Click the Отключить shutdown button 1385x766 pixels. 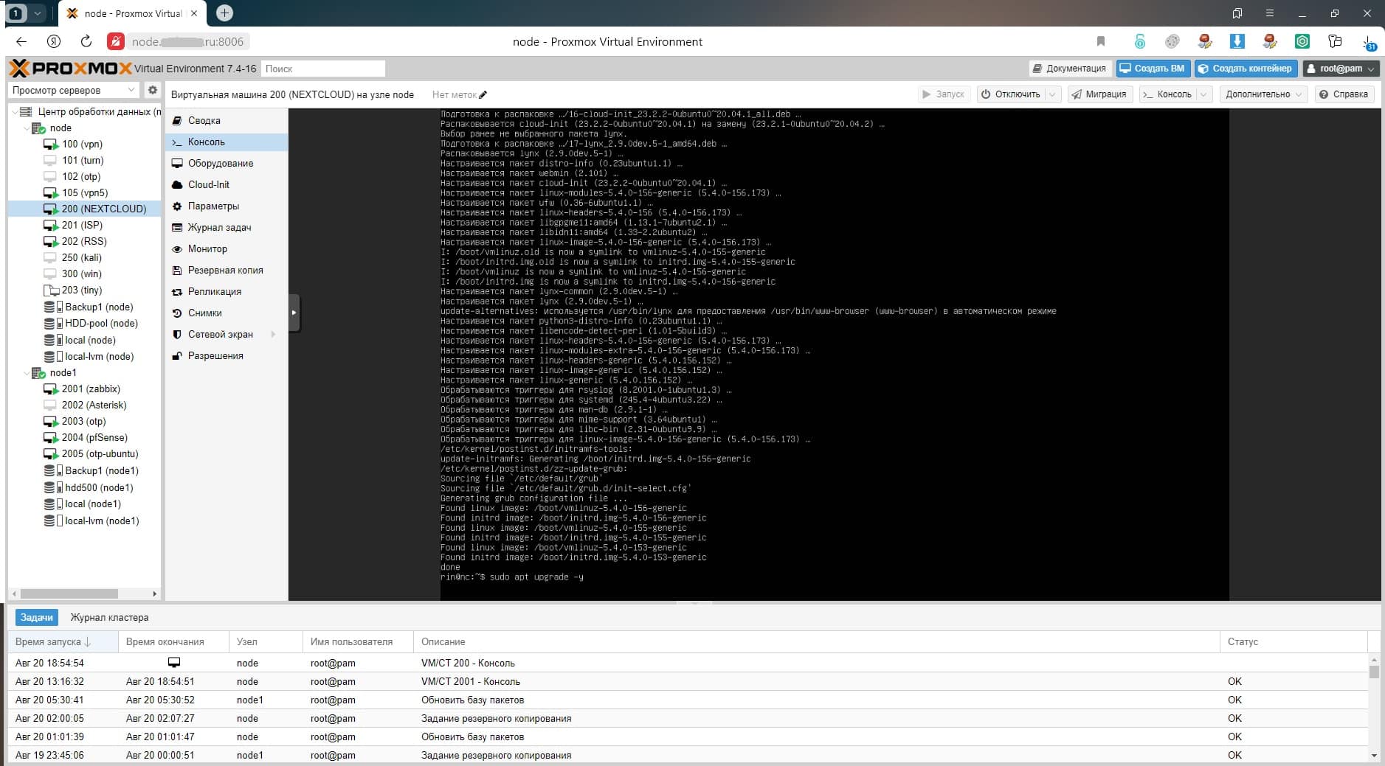[1012, 94]
